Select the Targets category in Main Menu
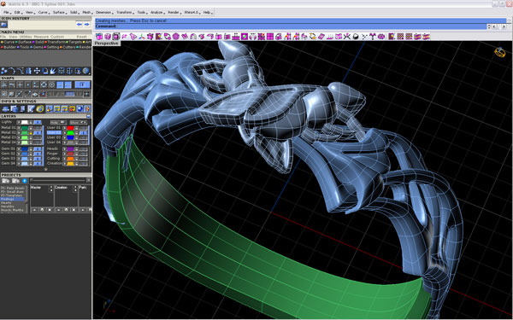 click(x=74, y=42)
